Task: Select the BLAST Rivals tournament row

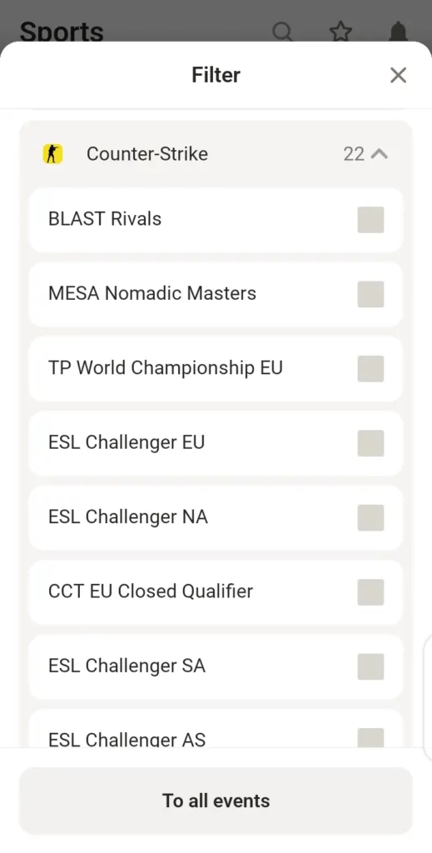Action: tap(216, 220)
